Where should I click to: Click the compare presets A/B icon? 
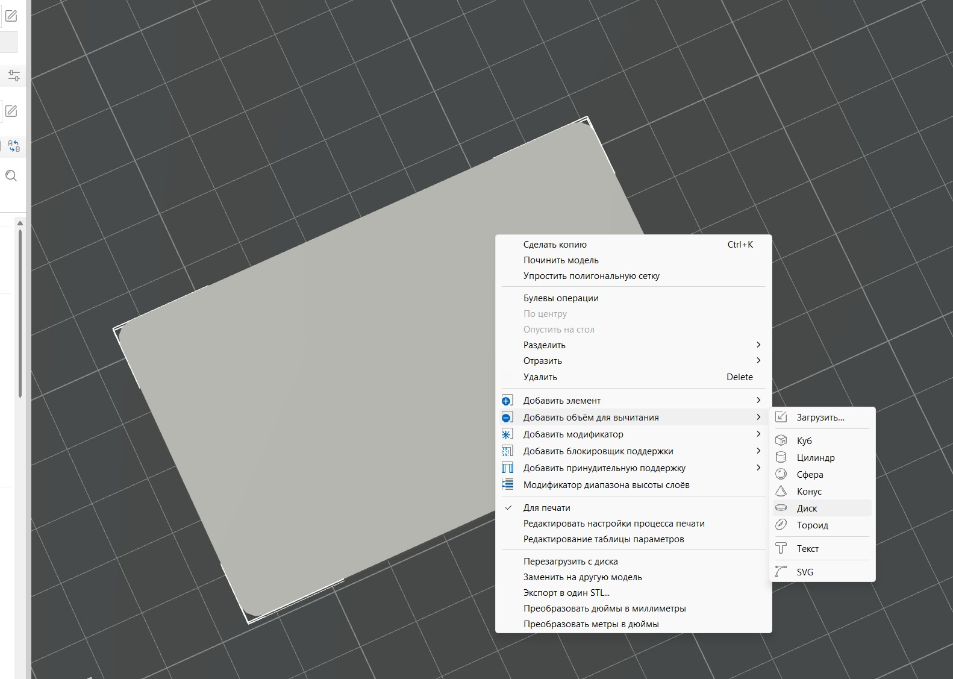13,146
